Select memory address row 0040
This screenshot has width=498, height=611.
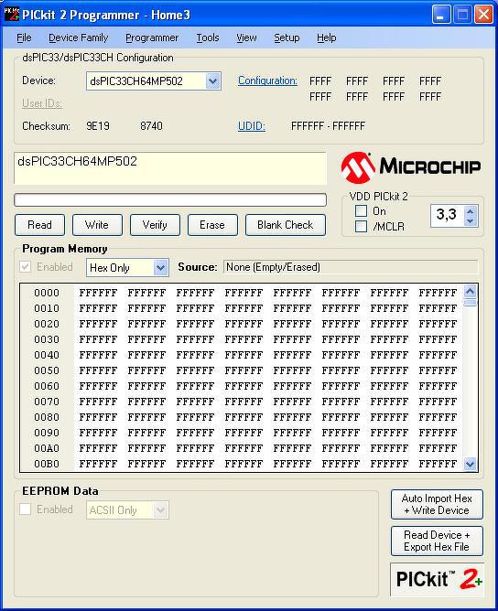tap(47, 355)
